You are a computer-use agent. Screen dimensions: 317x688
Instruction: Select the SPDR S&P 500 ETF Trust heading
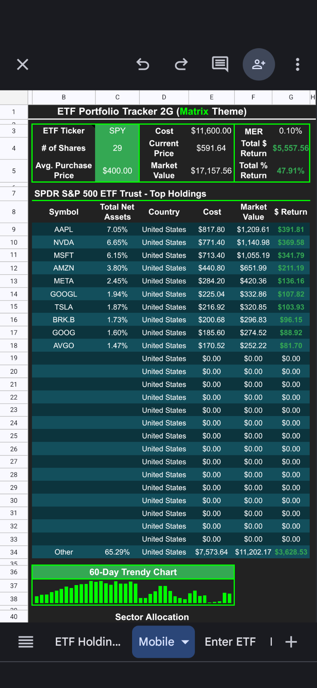point(120,194)
